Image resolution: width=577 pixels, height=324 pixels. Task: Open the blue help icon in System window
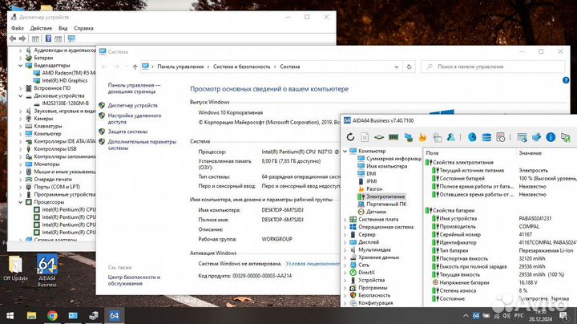pyautogui.click(x=566, y=80)
